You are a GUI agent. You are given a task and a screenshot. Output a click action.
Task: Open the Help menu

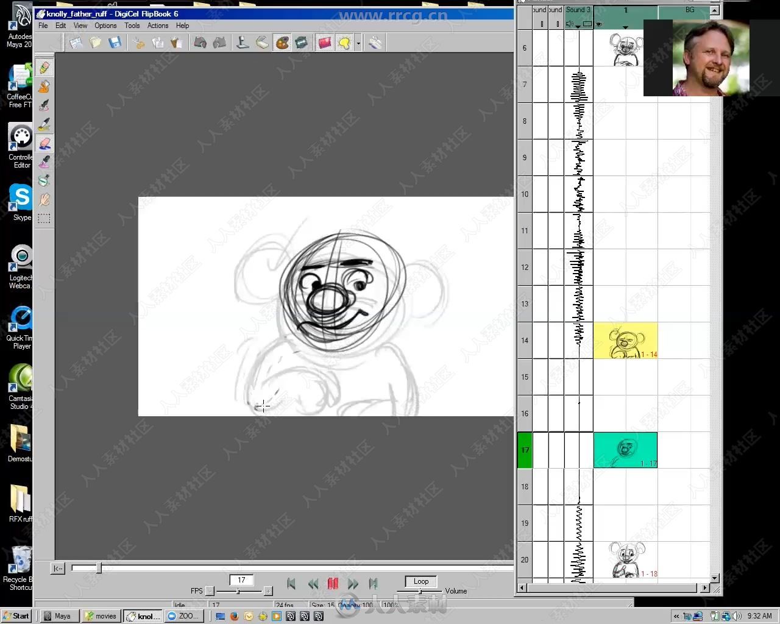tap(183, 26)
